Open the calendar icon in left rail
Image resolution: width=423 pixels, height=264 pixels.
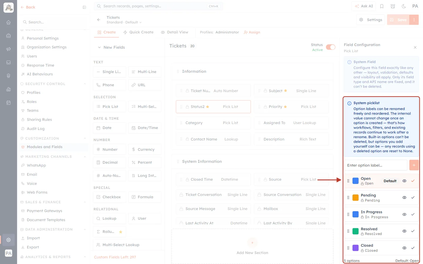coord(9,103)
